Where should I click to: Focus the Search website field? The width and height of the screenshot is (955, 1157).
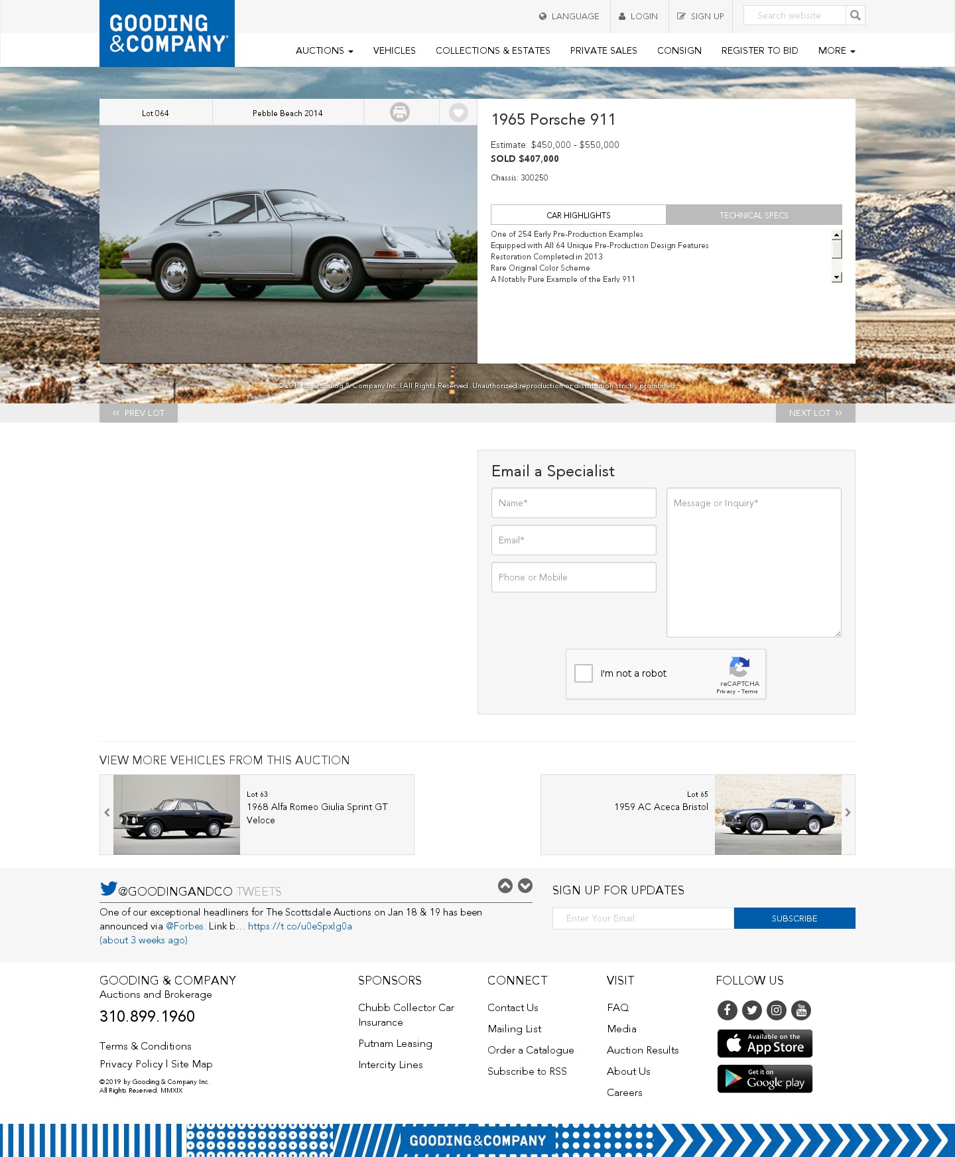click(795, 15)
